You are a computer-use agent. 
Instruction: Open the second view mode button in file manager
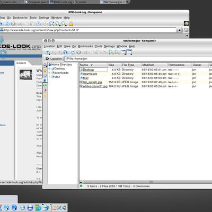click(x=129, y=52)
